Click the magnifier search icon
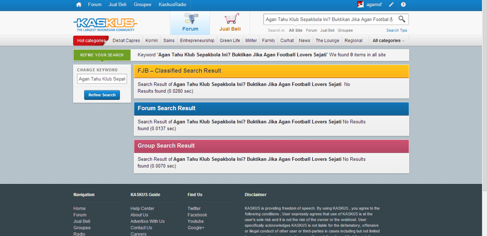Screen dimensions: 487x236 pyautogui.click(x=402, y=19)
